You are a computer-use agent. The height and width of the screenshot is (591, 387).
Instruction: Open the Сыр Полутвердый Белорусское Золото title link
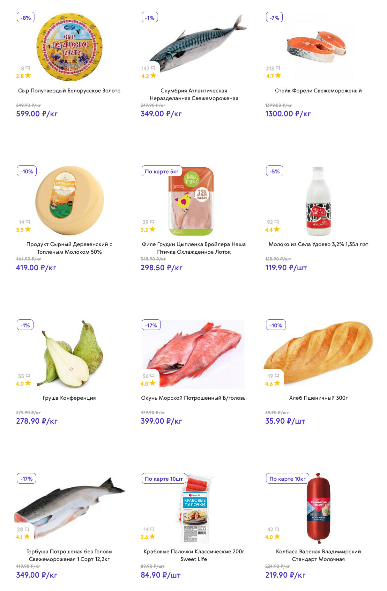pyautogui.click(x=69, y=91)
